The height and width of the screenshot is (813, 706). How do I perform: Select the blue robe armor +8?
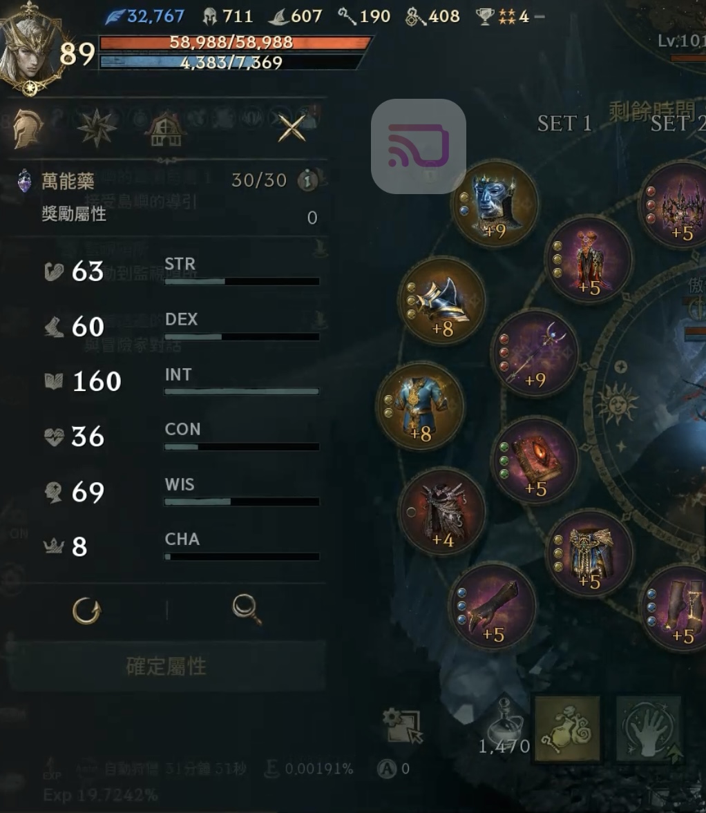click(421, 406)
